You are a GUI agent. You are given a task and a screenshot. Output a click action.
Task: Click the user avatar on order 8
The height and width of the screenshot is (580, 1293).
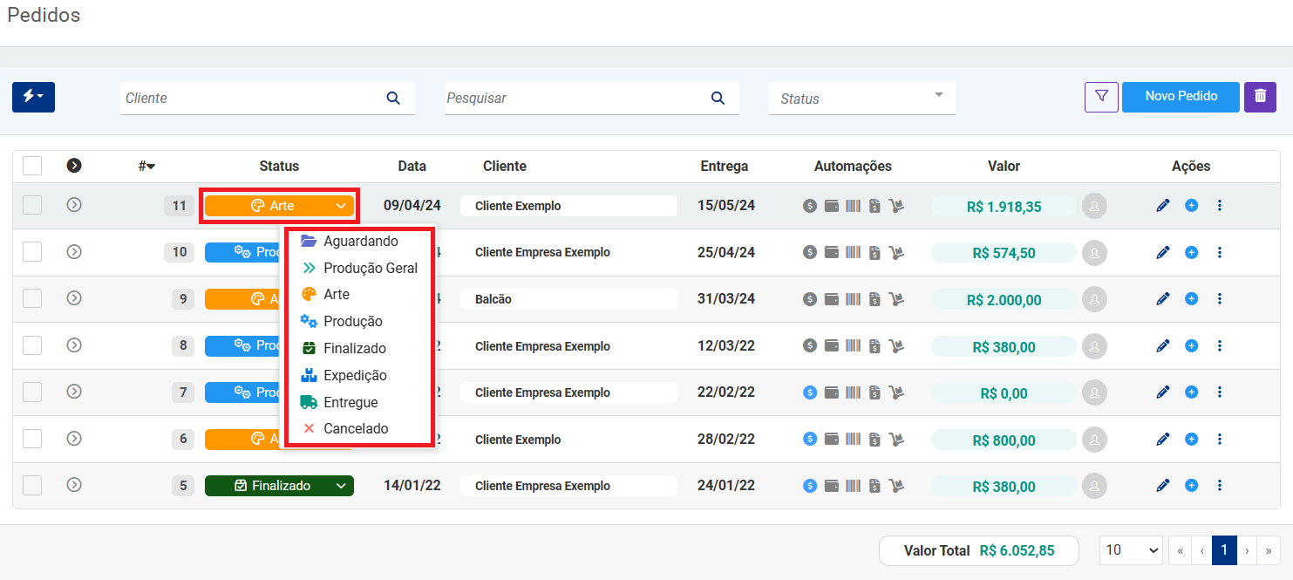[1094, 346]
